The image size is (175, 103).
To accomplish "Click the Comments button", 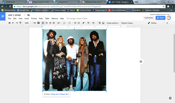I will click(x=149, y=18).
